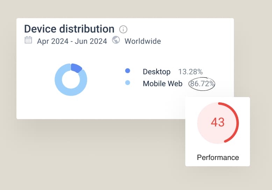Click the light blue Mobile Web legend dot

point(128,83)
